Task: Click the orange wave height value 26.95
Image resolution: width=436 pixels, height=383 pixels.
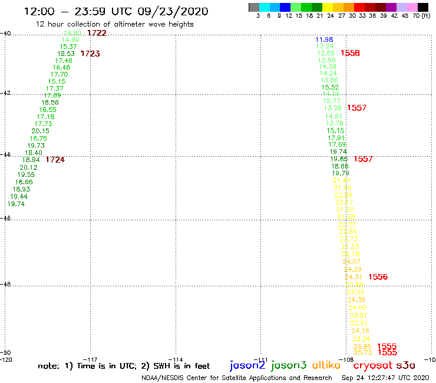Action: (x=362, y=346)
